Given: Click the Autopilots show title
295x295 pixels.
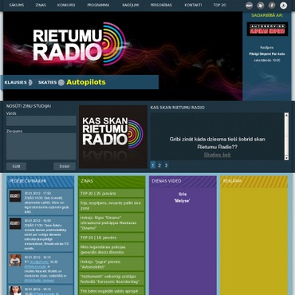Looking at the screenshot, I should point(86,82).
